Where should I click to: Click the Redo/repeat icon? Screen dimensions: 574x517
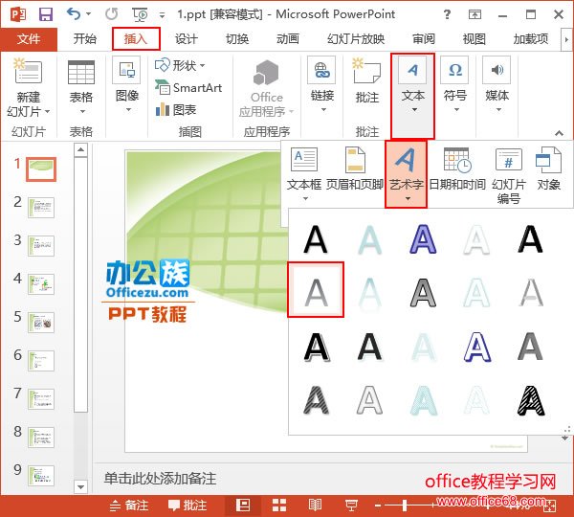point(112,14)
